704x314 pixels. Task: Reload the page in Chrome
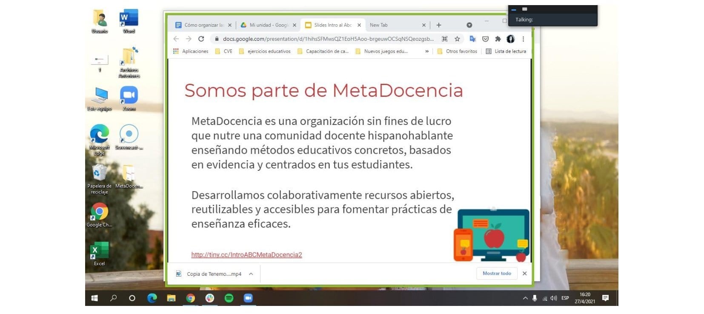(201, 39)
